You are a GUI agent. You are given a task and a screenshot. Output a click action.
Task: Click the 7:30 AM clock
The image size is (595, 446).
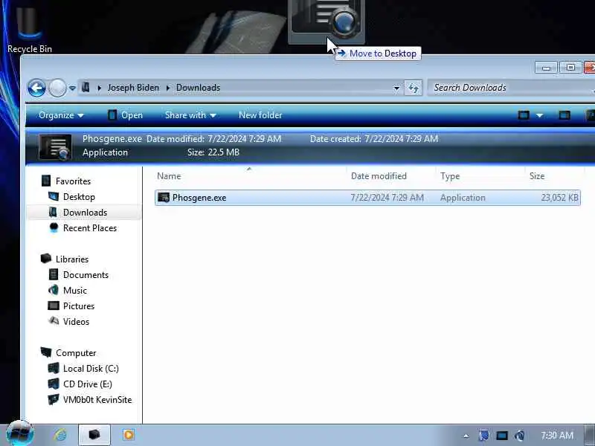pos(556,436)
